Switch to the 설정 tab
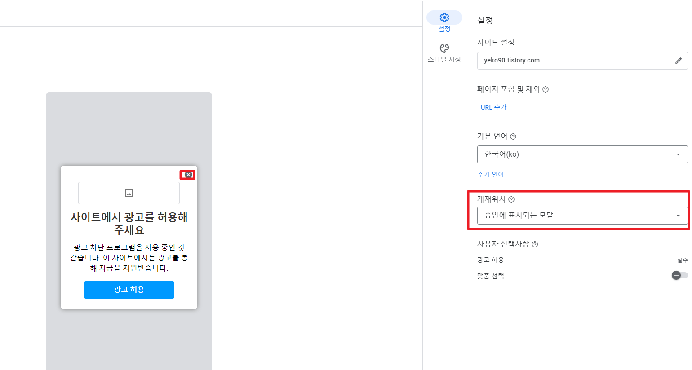The image size is (692, 370). (x=444, y=22)
